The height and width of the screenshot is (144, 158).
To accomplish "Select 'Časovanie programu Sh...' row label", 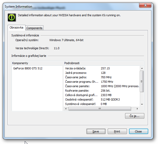I will tap(82, 82).
